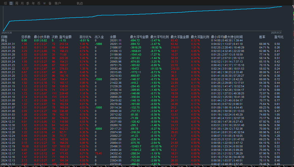294x167 pixels.
Task: Switch to the 月 monthly tab
Action: (22, 3)
